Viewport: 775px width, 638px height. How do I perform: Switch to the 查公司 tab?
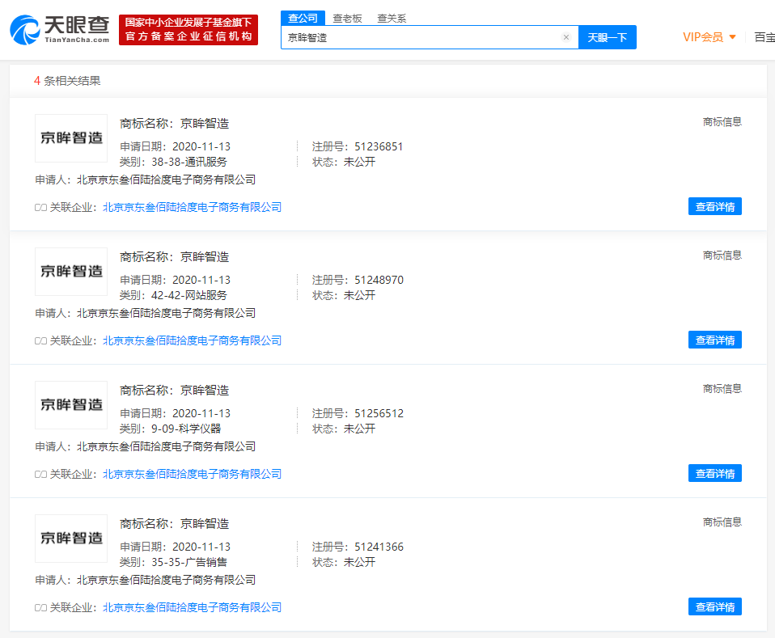[303, 19]
